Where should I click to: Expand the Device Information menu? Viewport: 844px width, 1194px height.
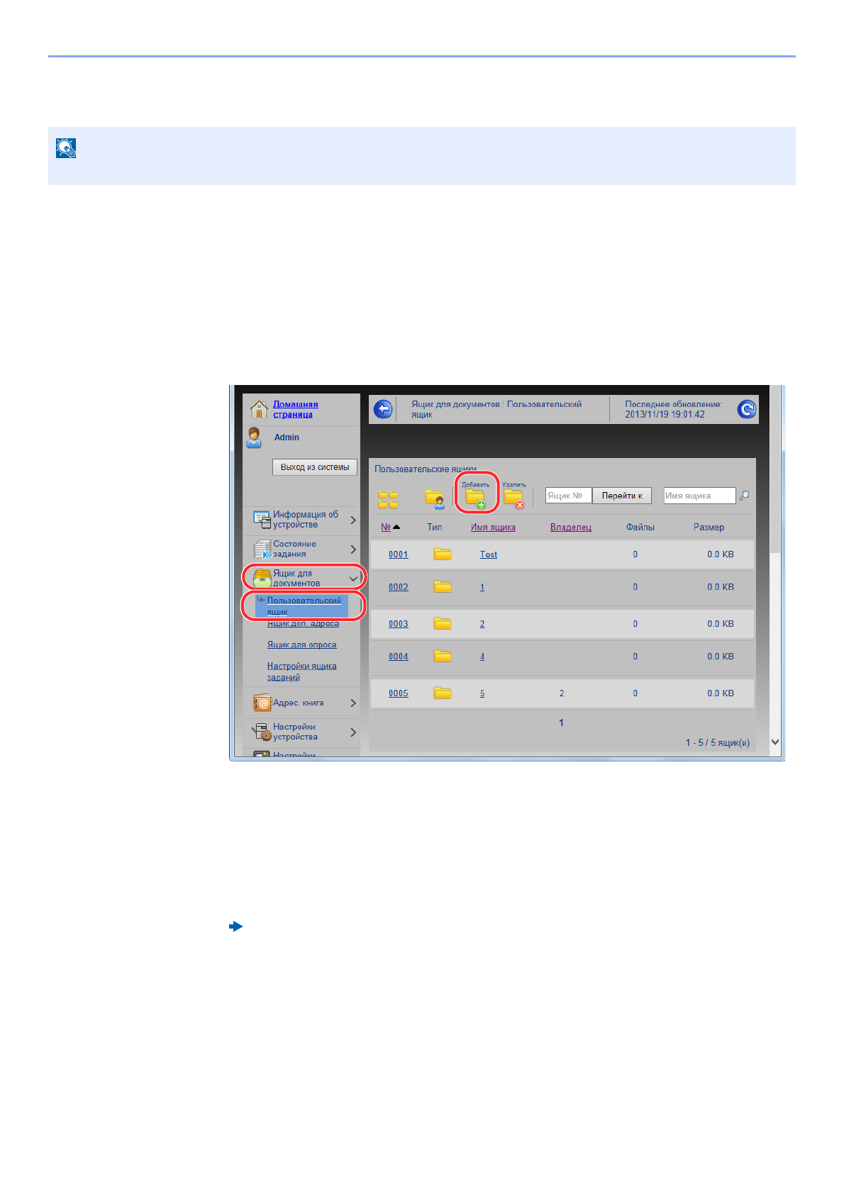coord(353,520)
